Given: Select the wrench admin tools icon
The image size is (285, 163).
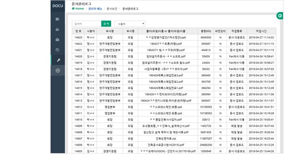Looking at the screenshot, I should tap(57, 60).
